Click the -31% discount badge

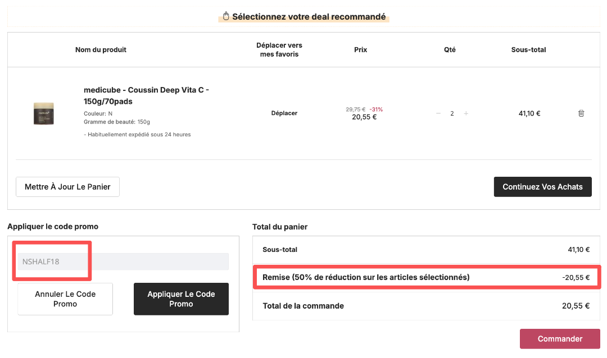point(376,109)
